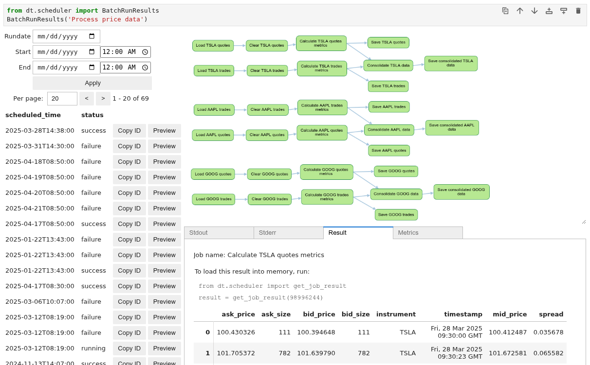Screen dimensions: 590x365
Task: Click the Per page number field
Action: coord(62,99)
